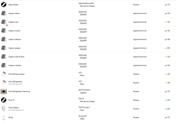Open the Capteur cuisine device
178x123 pixels.
pyautogui.click(x=14, y=31)
